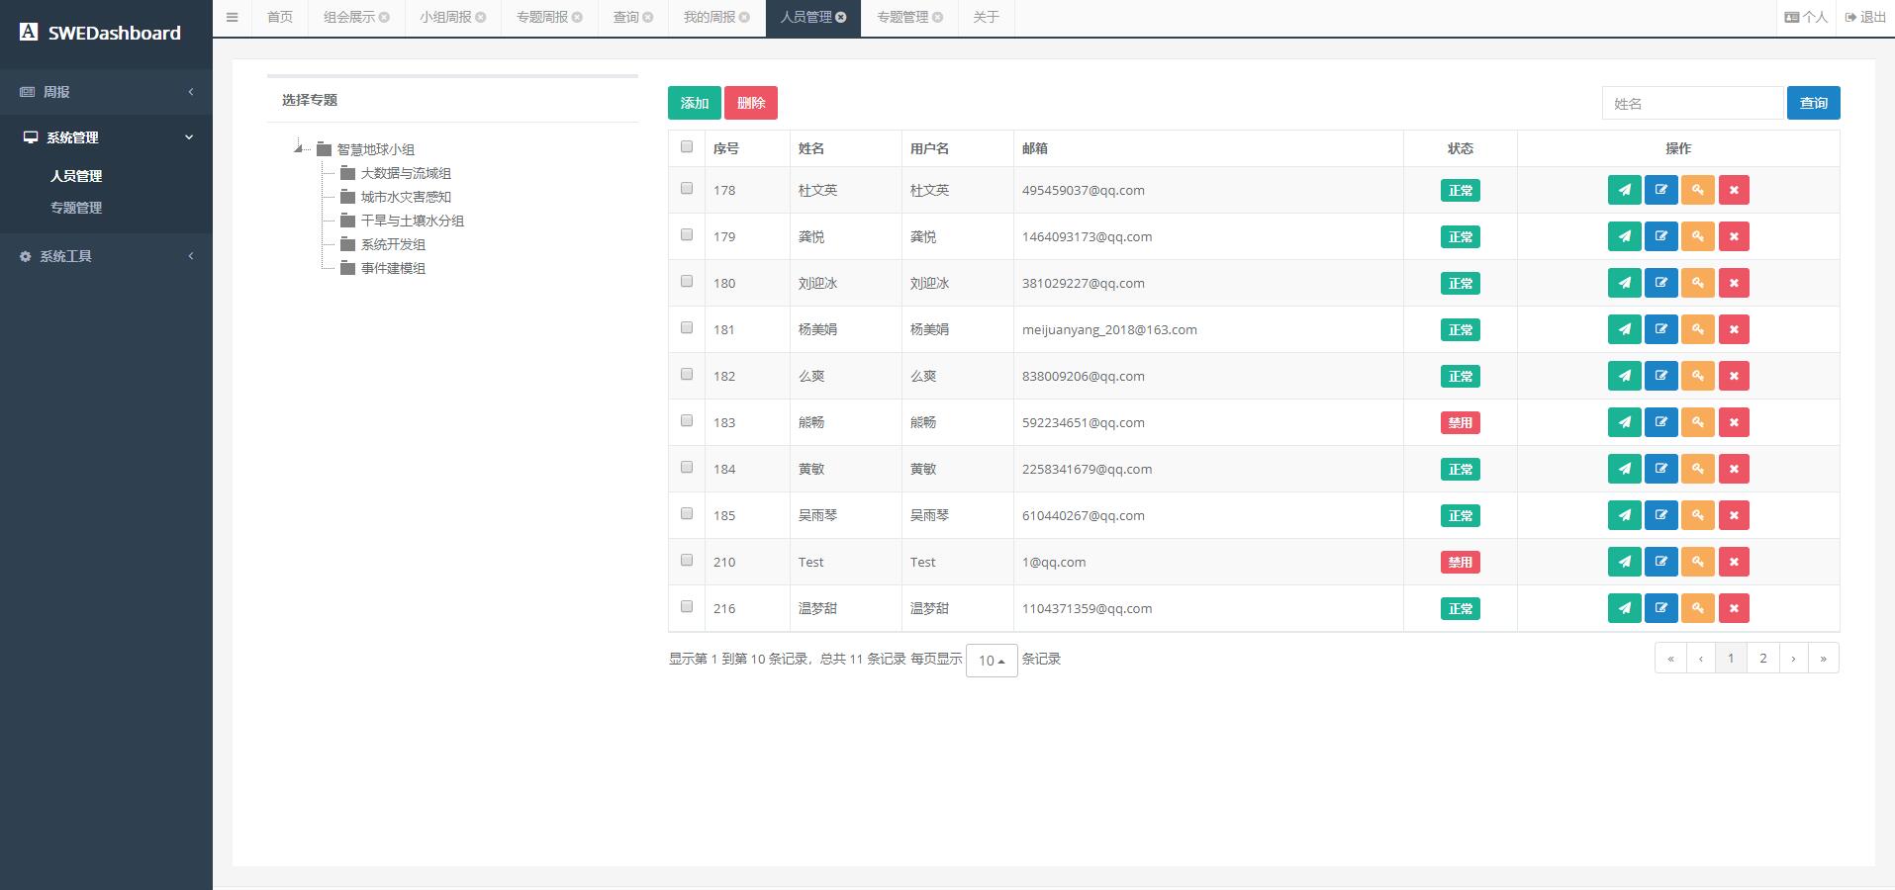Expand the 周报 sidebar menu
The height and width of the screenshot is (890, 1895).
(x=106, y=92)
